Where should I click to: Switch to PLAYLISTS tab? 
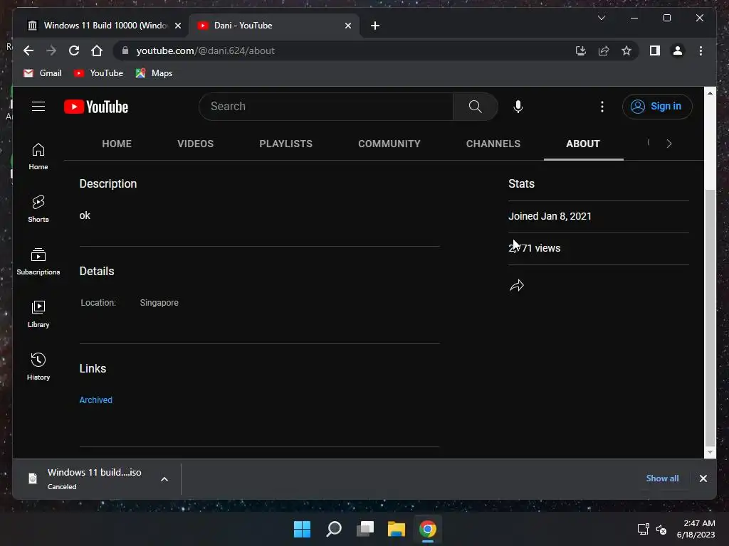[x=286, y=144]
